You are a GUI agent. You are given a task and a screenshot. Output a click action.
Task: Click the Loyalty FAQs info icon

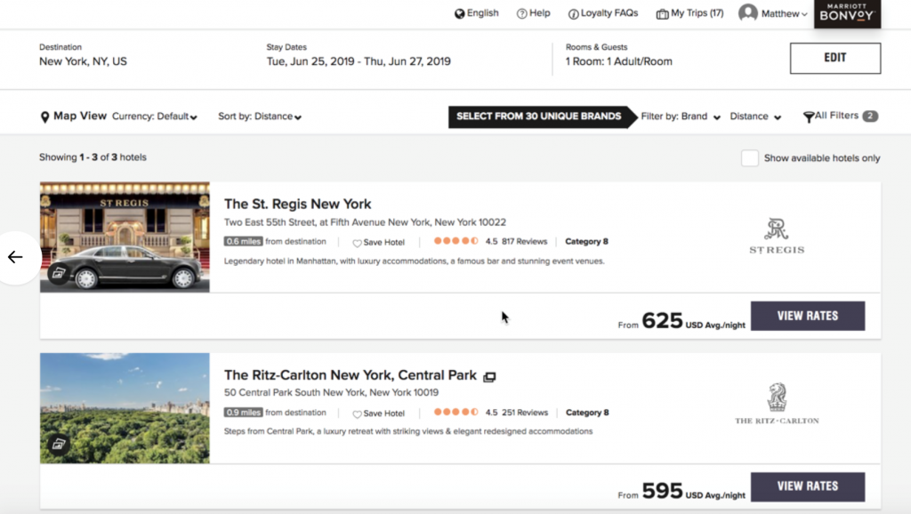tap(574, 14)
